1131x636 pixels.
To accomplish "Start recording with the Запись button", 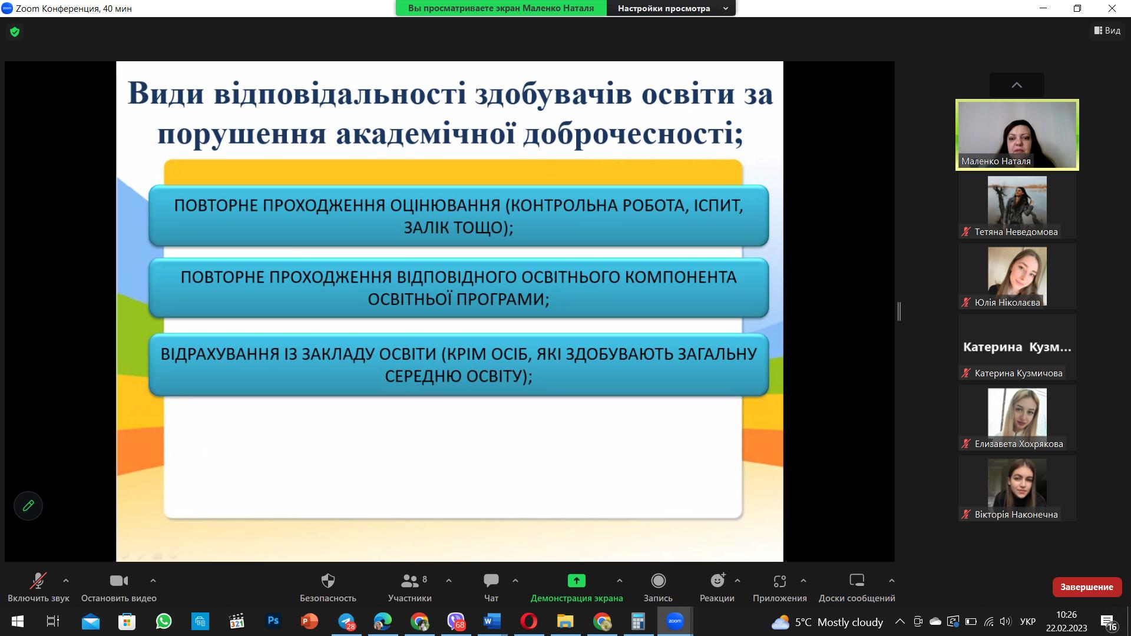I will 658,581.
